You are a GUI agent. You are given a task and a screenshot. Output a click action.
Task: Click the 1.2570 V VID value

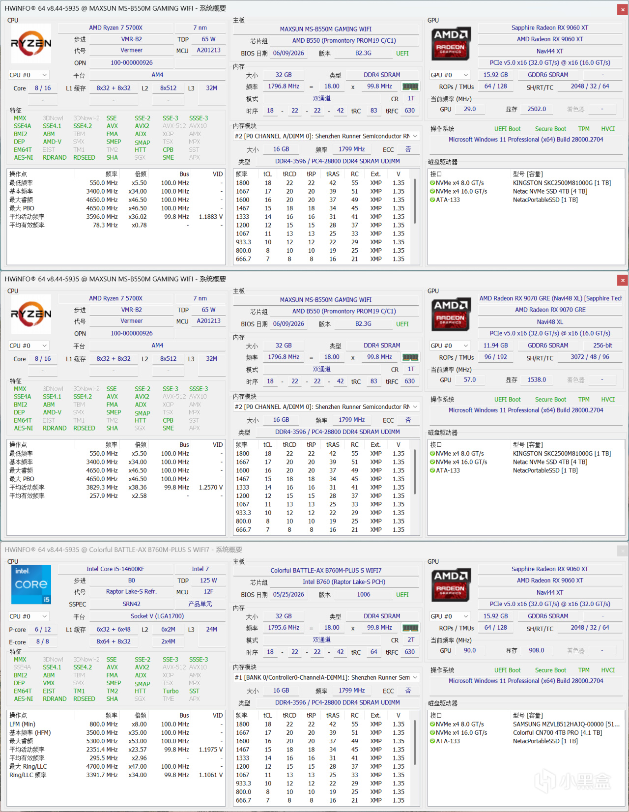(x=211, y=488)
